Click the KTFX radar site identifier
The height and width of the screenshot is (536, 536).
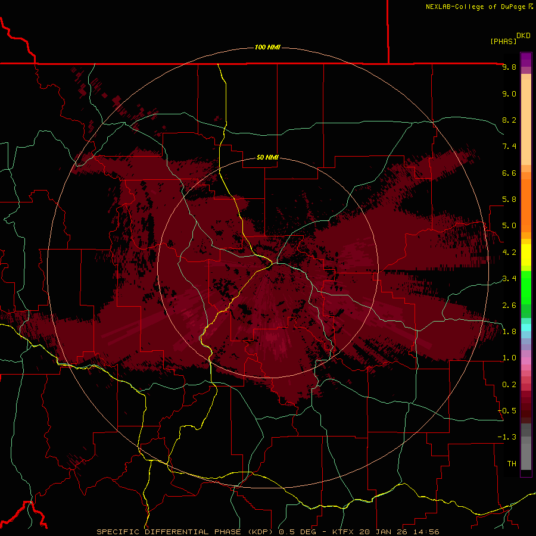coord(342,532)
